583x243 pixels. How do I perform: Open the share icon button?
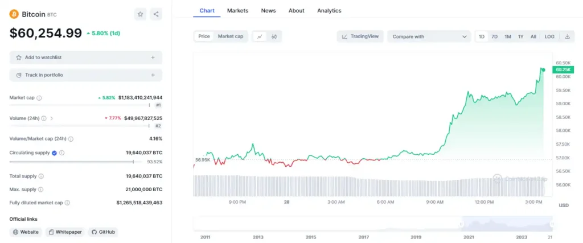tap(156, 14)
